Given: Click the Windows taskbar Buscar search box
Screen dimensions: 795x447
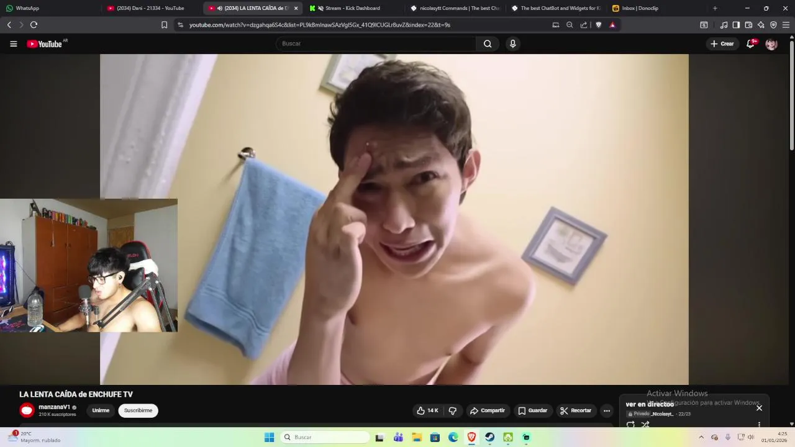Looking at the screenshot, I should (x=325, y=437).
